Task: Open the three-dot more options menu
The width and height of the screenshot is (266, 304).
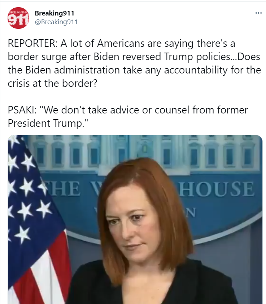Action: pos(258,13)
